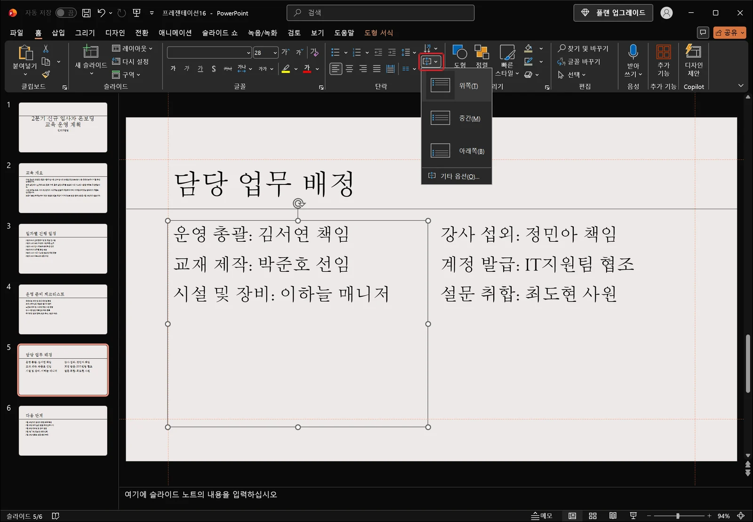Click the Designer (디자인 제안) icon

pyautogui.click(x=694, y=51)
